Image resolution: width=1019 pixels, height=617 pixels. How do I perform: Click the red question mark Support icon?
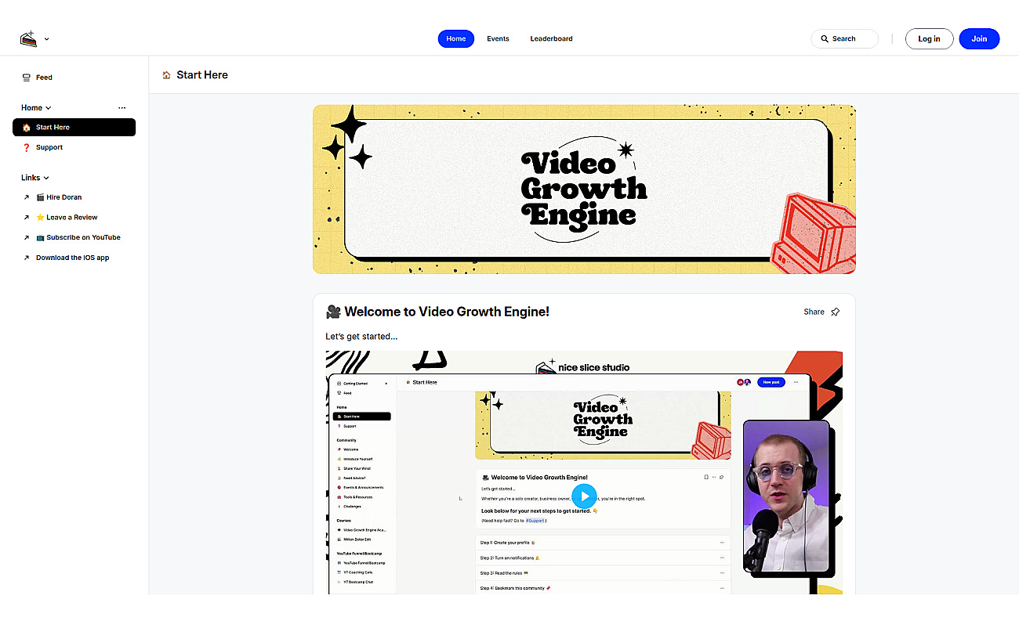(27, 147)
